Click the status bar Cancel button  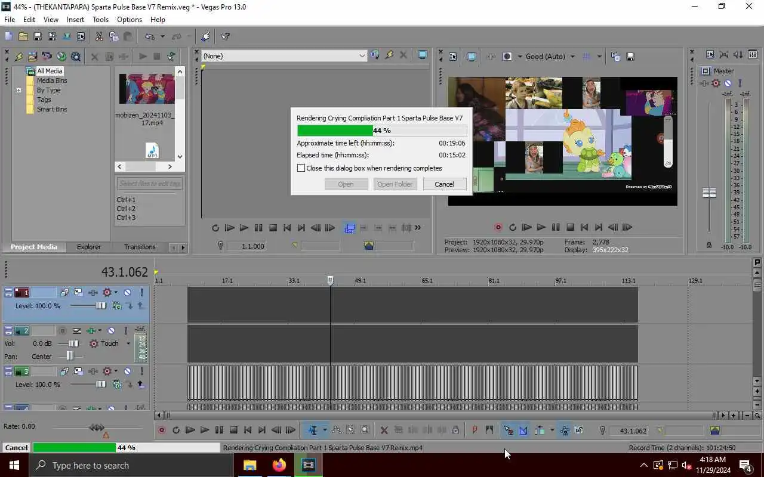[17, 448]
